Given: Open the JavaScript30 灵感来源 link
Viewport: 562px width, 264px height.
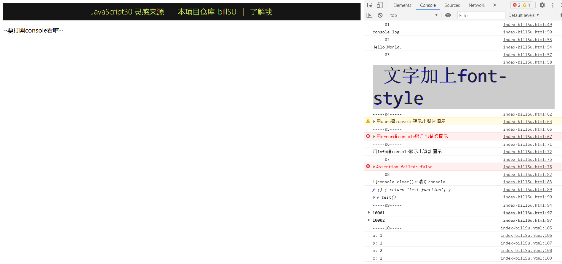Looking at the screenshot, I should 127,12.
